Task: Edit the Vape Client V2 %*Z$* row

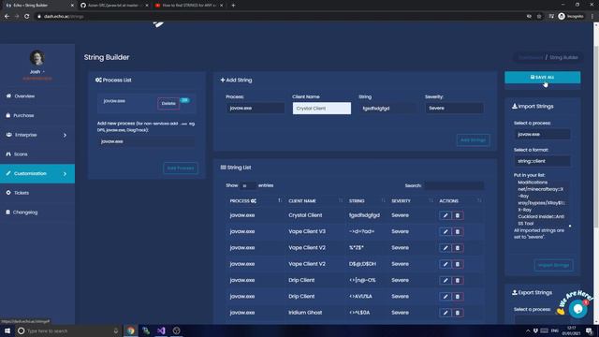Action: pos(446,248)
